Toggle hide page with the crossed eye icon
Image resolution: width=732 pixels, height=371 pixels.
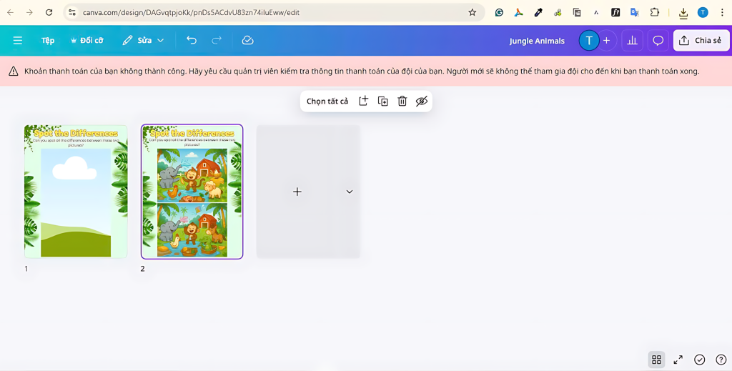[x=422, y=102]
